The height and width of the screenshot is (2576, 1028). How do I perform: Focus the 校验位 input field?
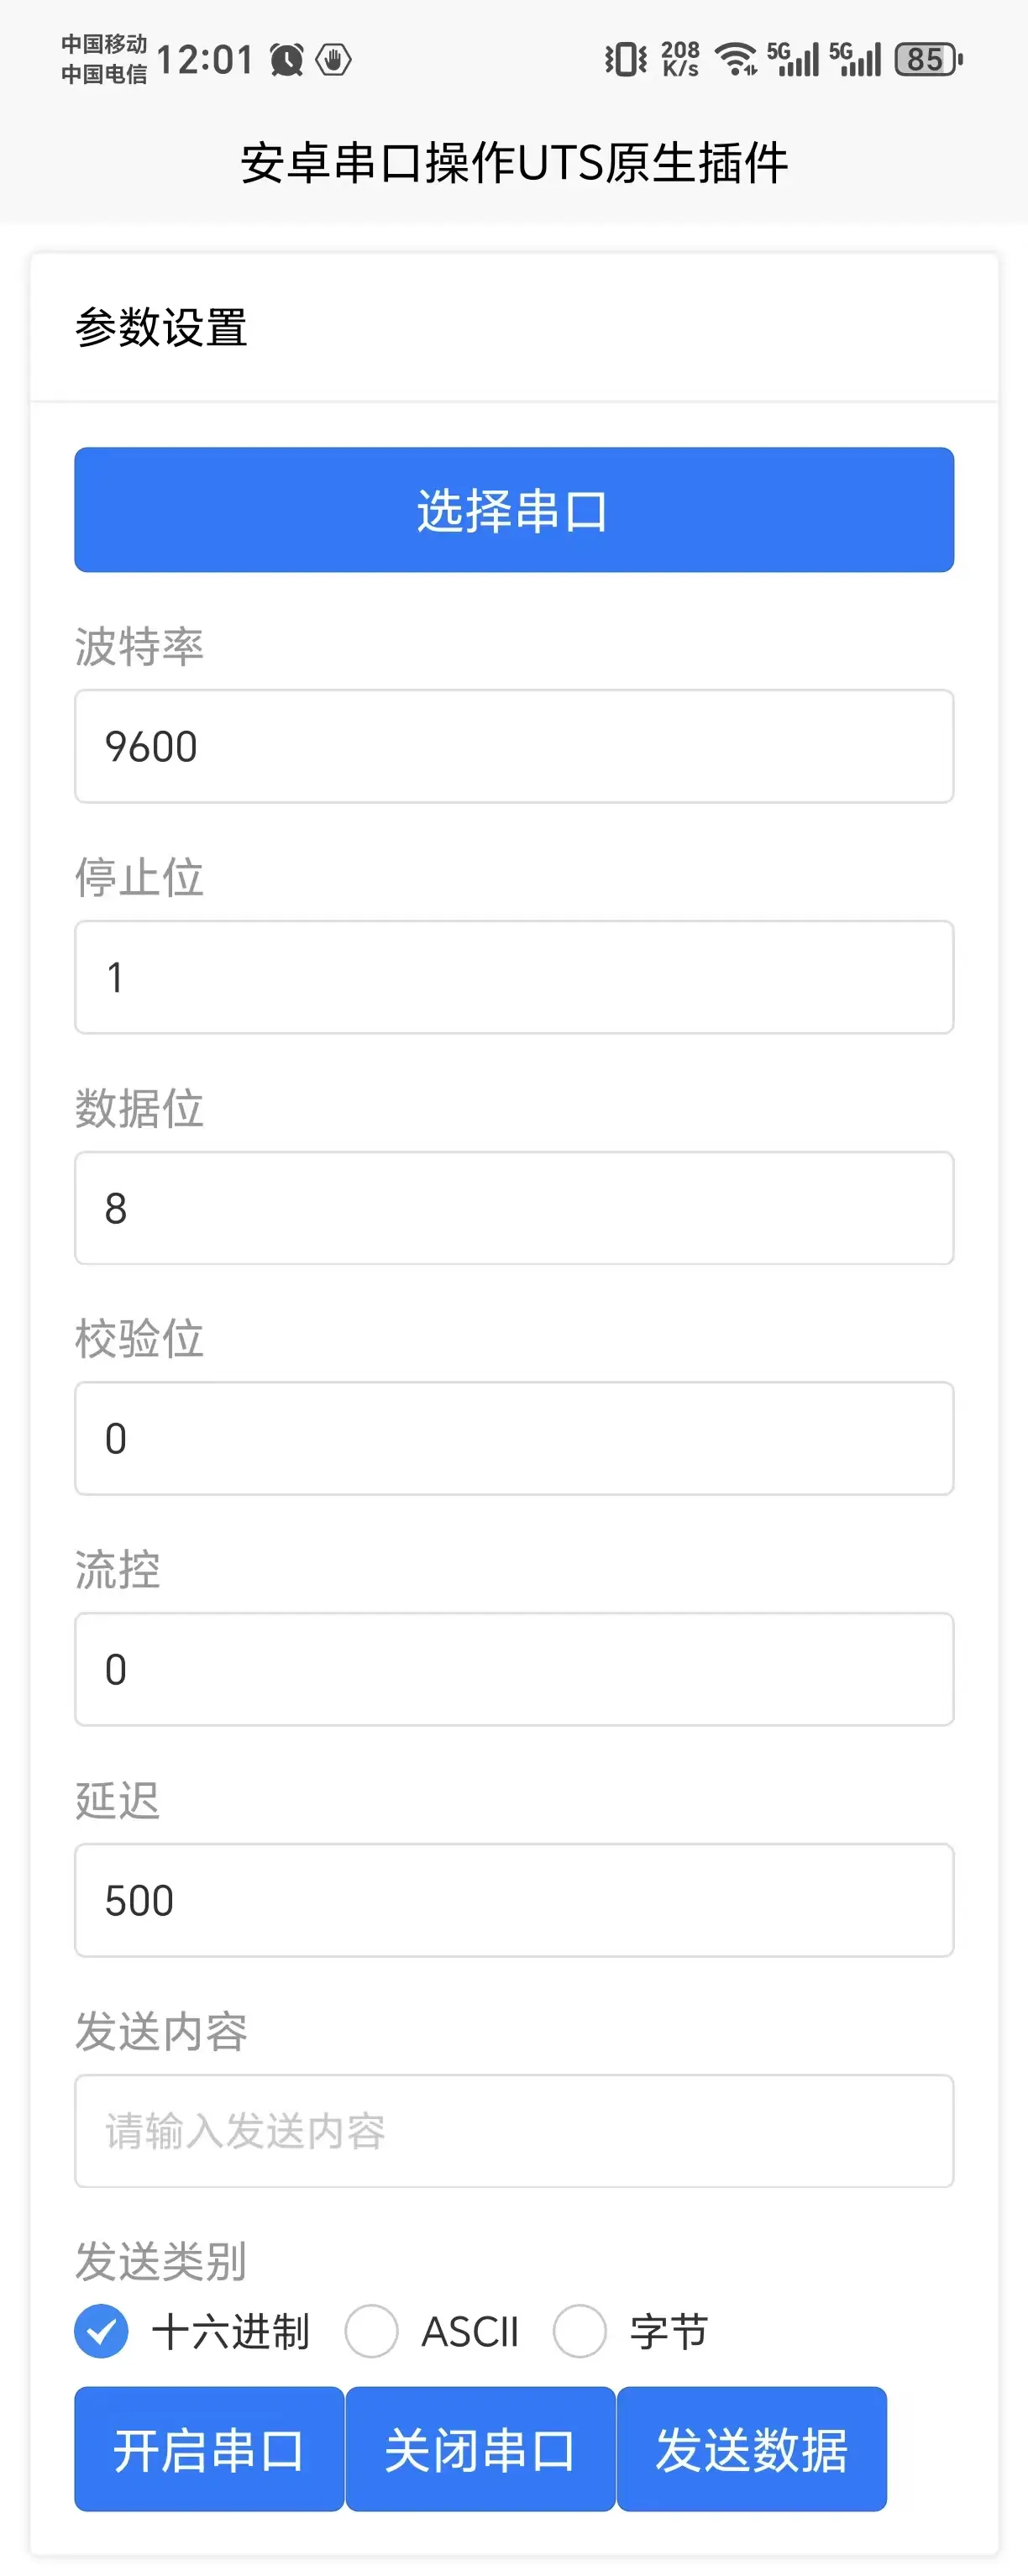point(514,1438)
